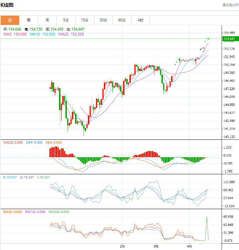Viewport: 239px width, 250px height.
Task: Switch to the 周 weekly tab
Action: point(28,20)
